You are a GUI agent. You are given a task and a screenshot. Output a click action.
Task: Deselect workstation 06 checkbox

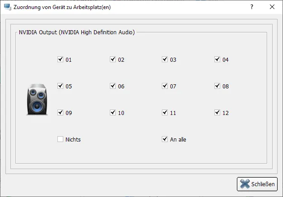pyautogui.click(x=113, y=86)
